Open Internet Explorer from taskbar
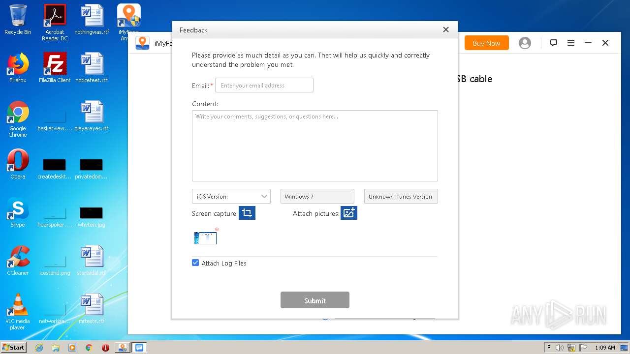The image size is (630, 354). tap(39, 348)
